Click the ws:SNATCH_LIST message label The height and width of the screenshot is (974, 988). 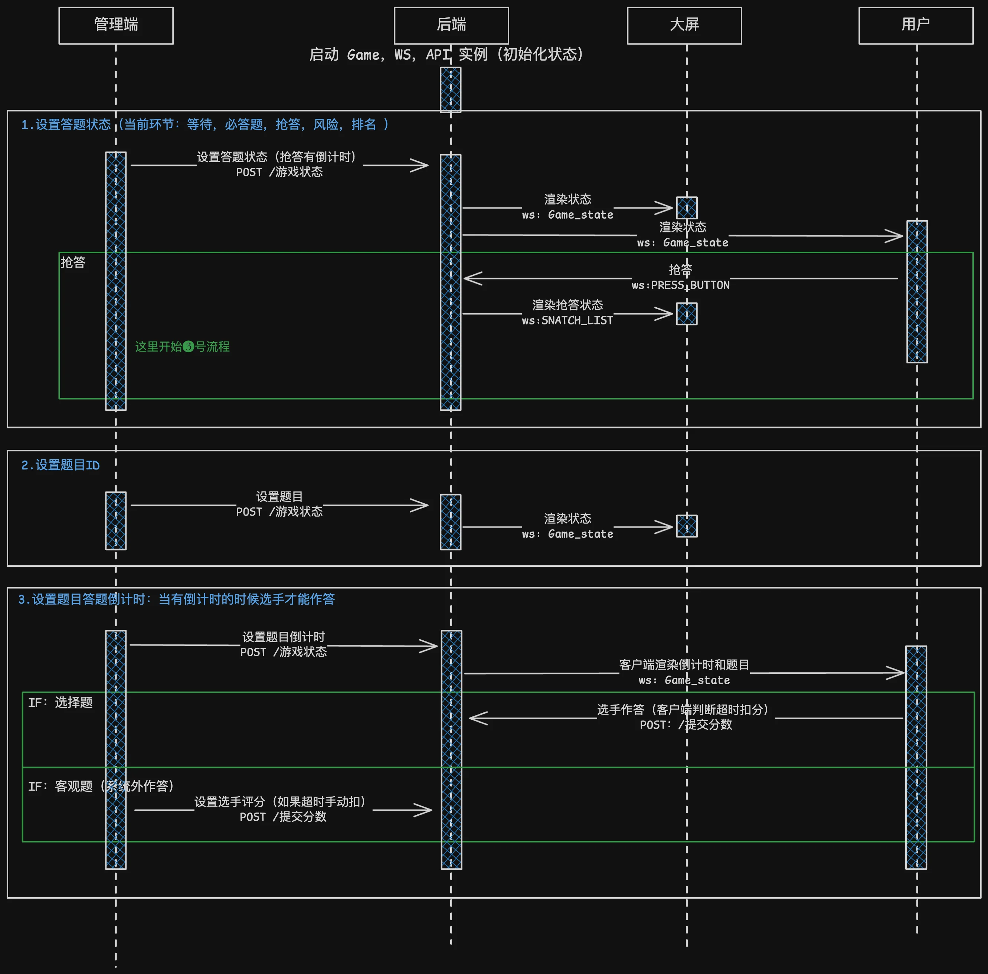(567, 320)
